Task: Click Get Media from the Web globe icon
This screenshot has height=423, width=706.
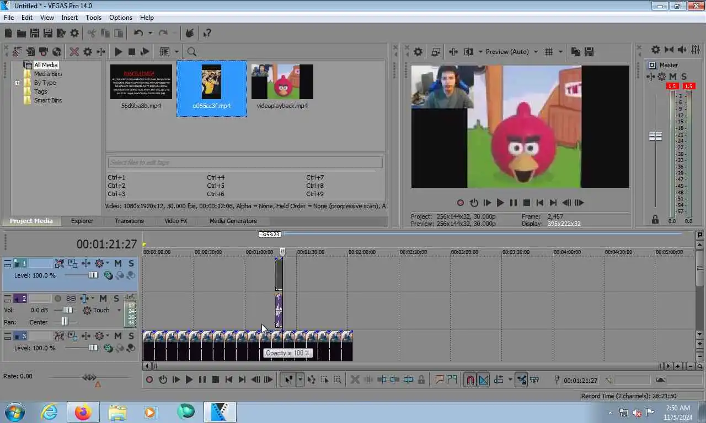Action: (57, 52)
